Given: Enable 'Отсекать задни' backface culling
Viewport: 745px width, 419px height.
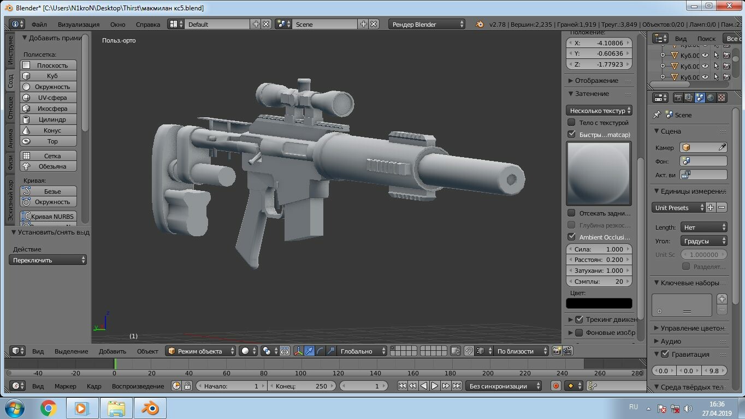Looking at the screenshot, I should point(571,213).
